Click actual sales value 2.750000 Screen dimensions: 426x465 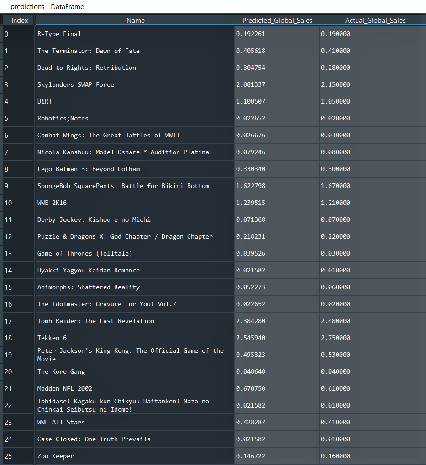[x=373, y=338]
